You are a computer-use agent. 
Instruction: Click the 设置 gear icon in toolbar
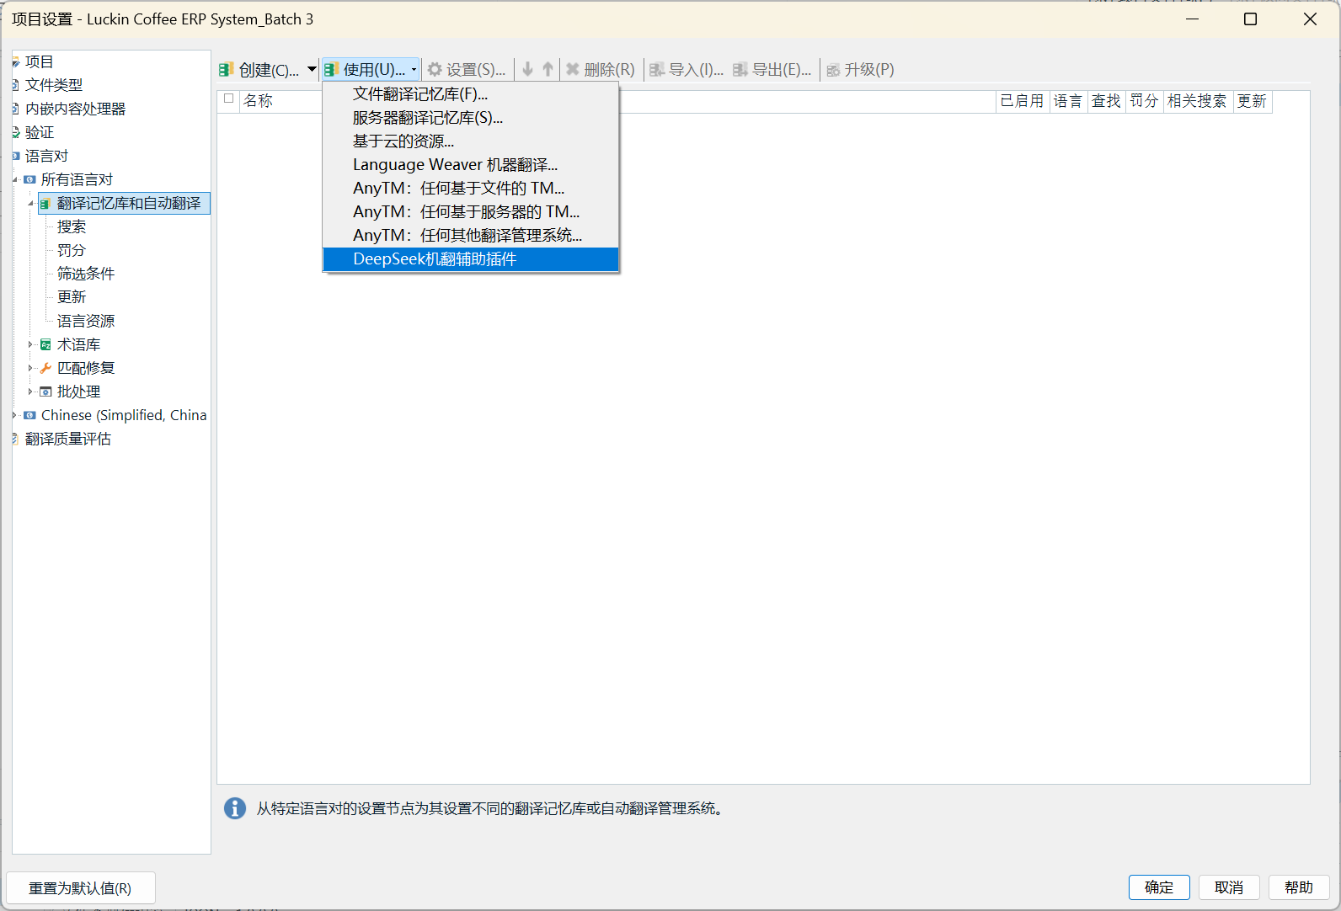[x=435, y=70]
